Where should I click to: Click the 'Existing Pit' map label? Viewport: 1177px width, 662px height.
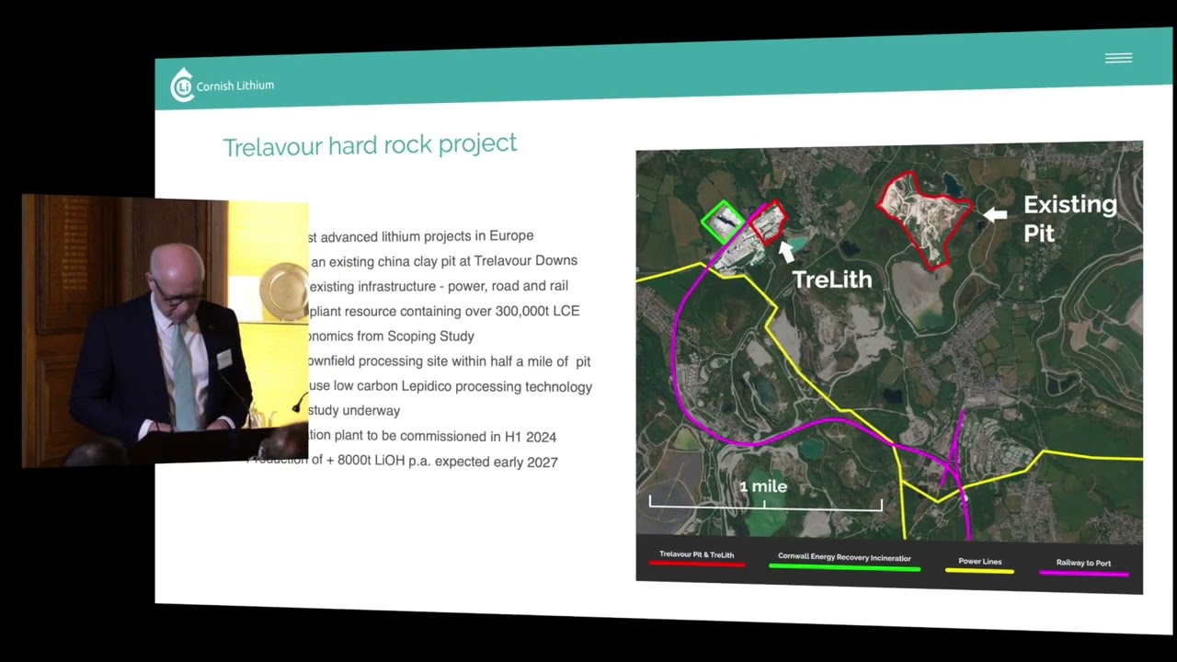pyautogui.click(x=1069, y=219)
